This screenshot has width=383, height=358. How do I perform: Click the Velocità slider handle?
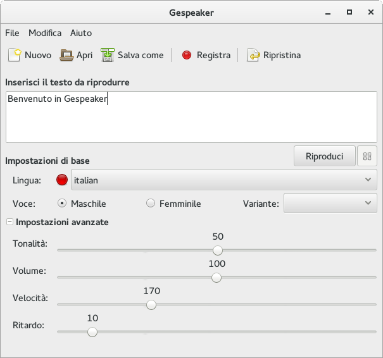tap(151, 305)
